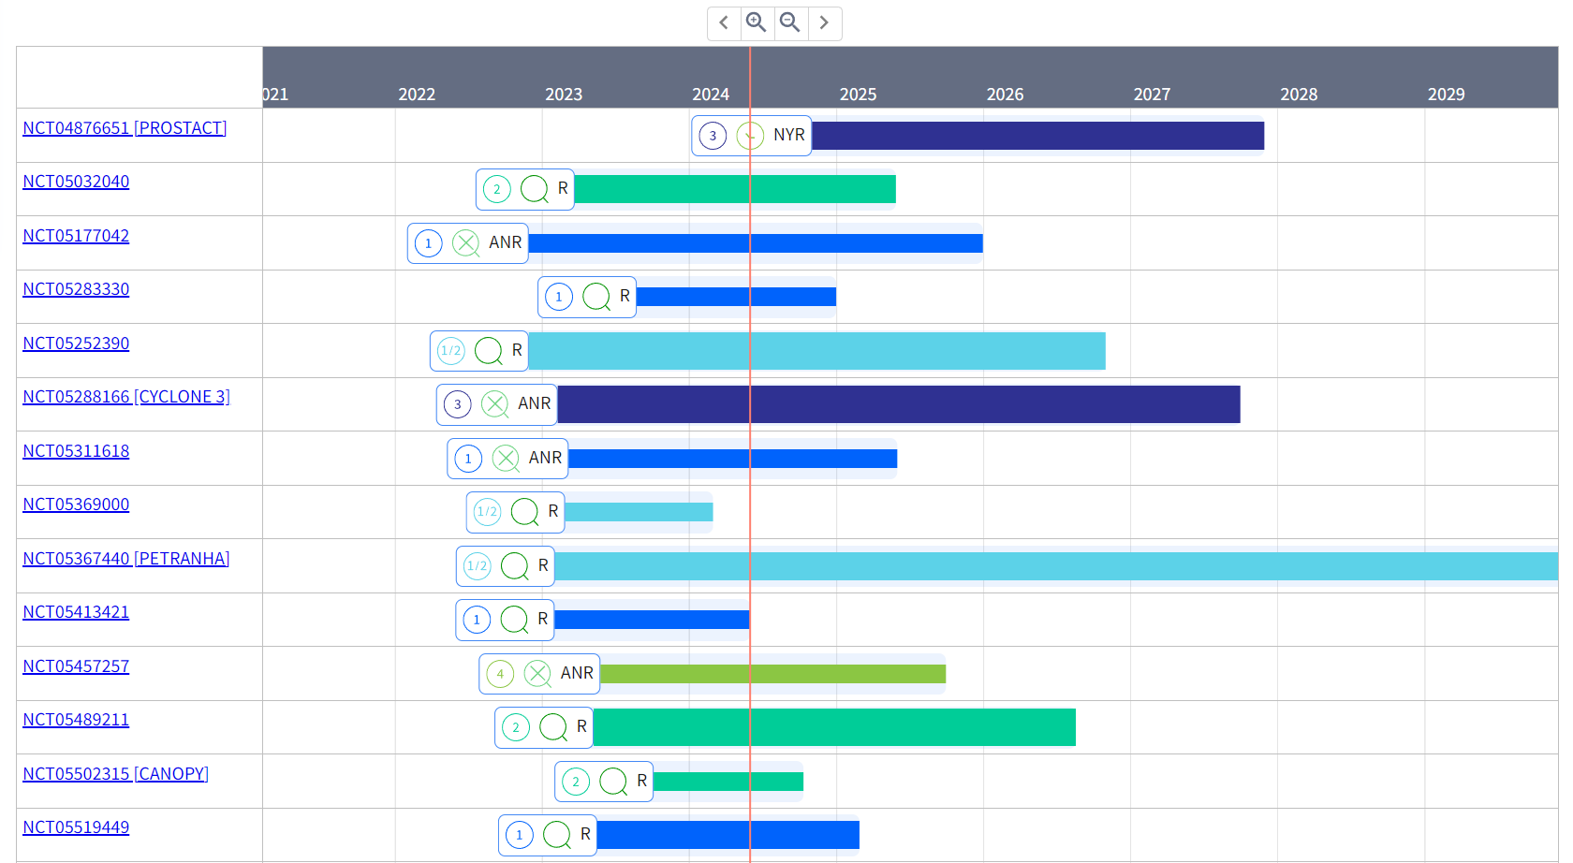Click the zoom out magnifier icon

click(790, 23)
